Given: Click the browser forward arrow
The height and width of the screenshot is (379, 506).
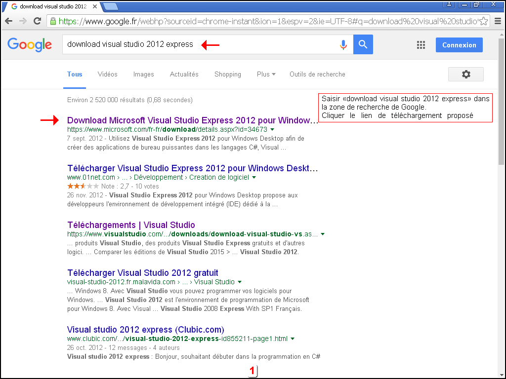Looking at the screenshot, I should click(x=23, y=21).
